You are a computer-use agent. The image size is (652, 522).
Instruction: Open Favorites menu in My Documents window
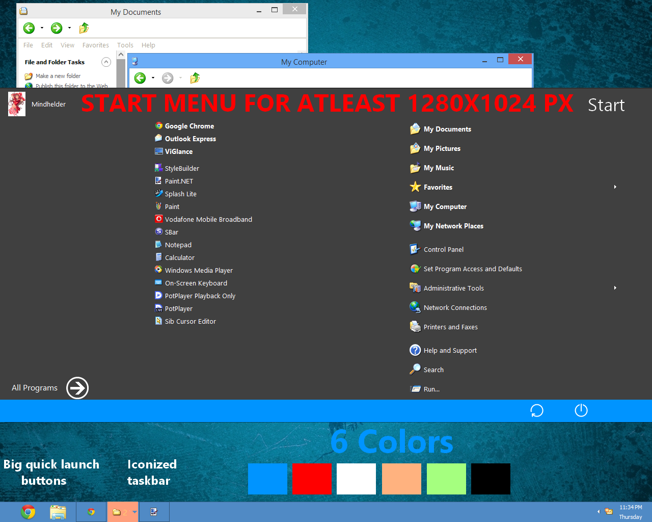point(96,45)
